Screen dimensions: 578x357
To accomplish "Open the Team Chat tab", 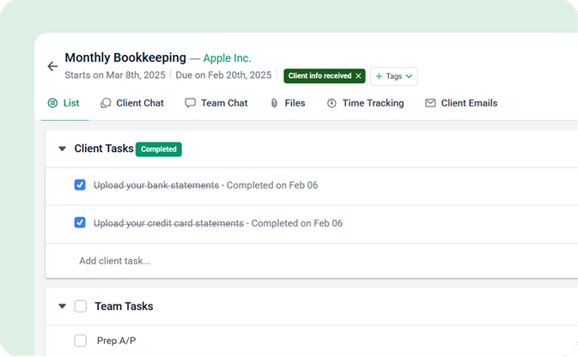I will [x=216, y=103].
